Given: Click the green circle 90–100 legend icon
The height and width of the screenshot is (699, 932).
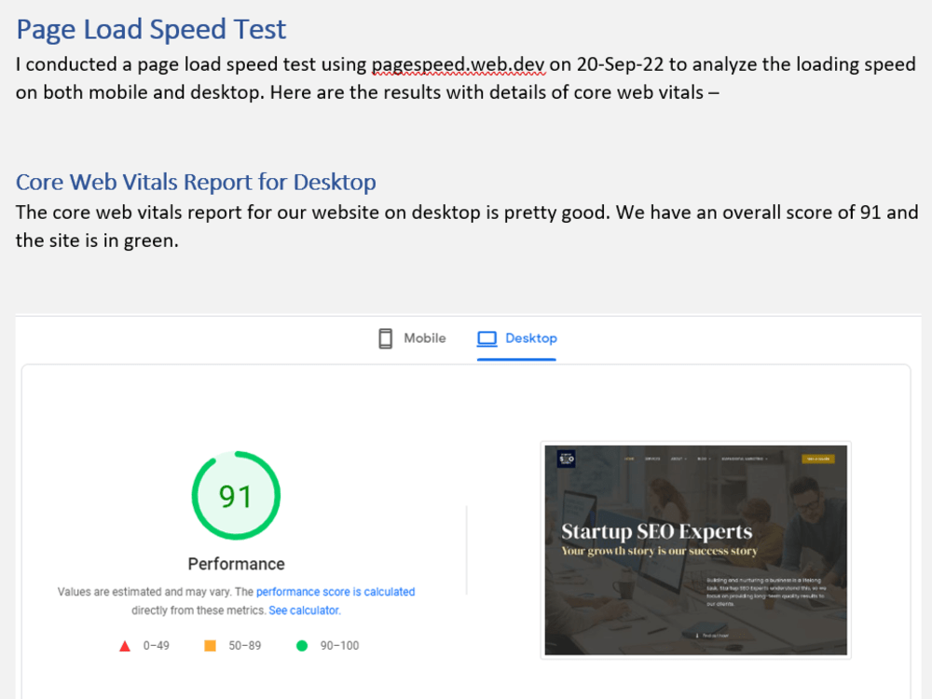Looking at the screenshot, I should pos(302,646).
